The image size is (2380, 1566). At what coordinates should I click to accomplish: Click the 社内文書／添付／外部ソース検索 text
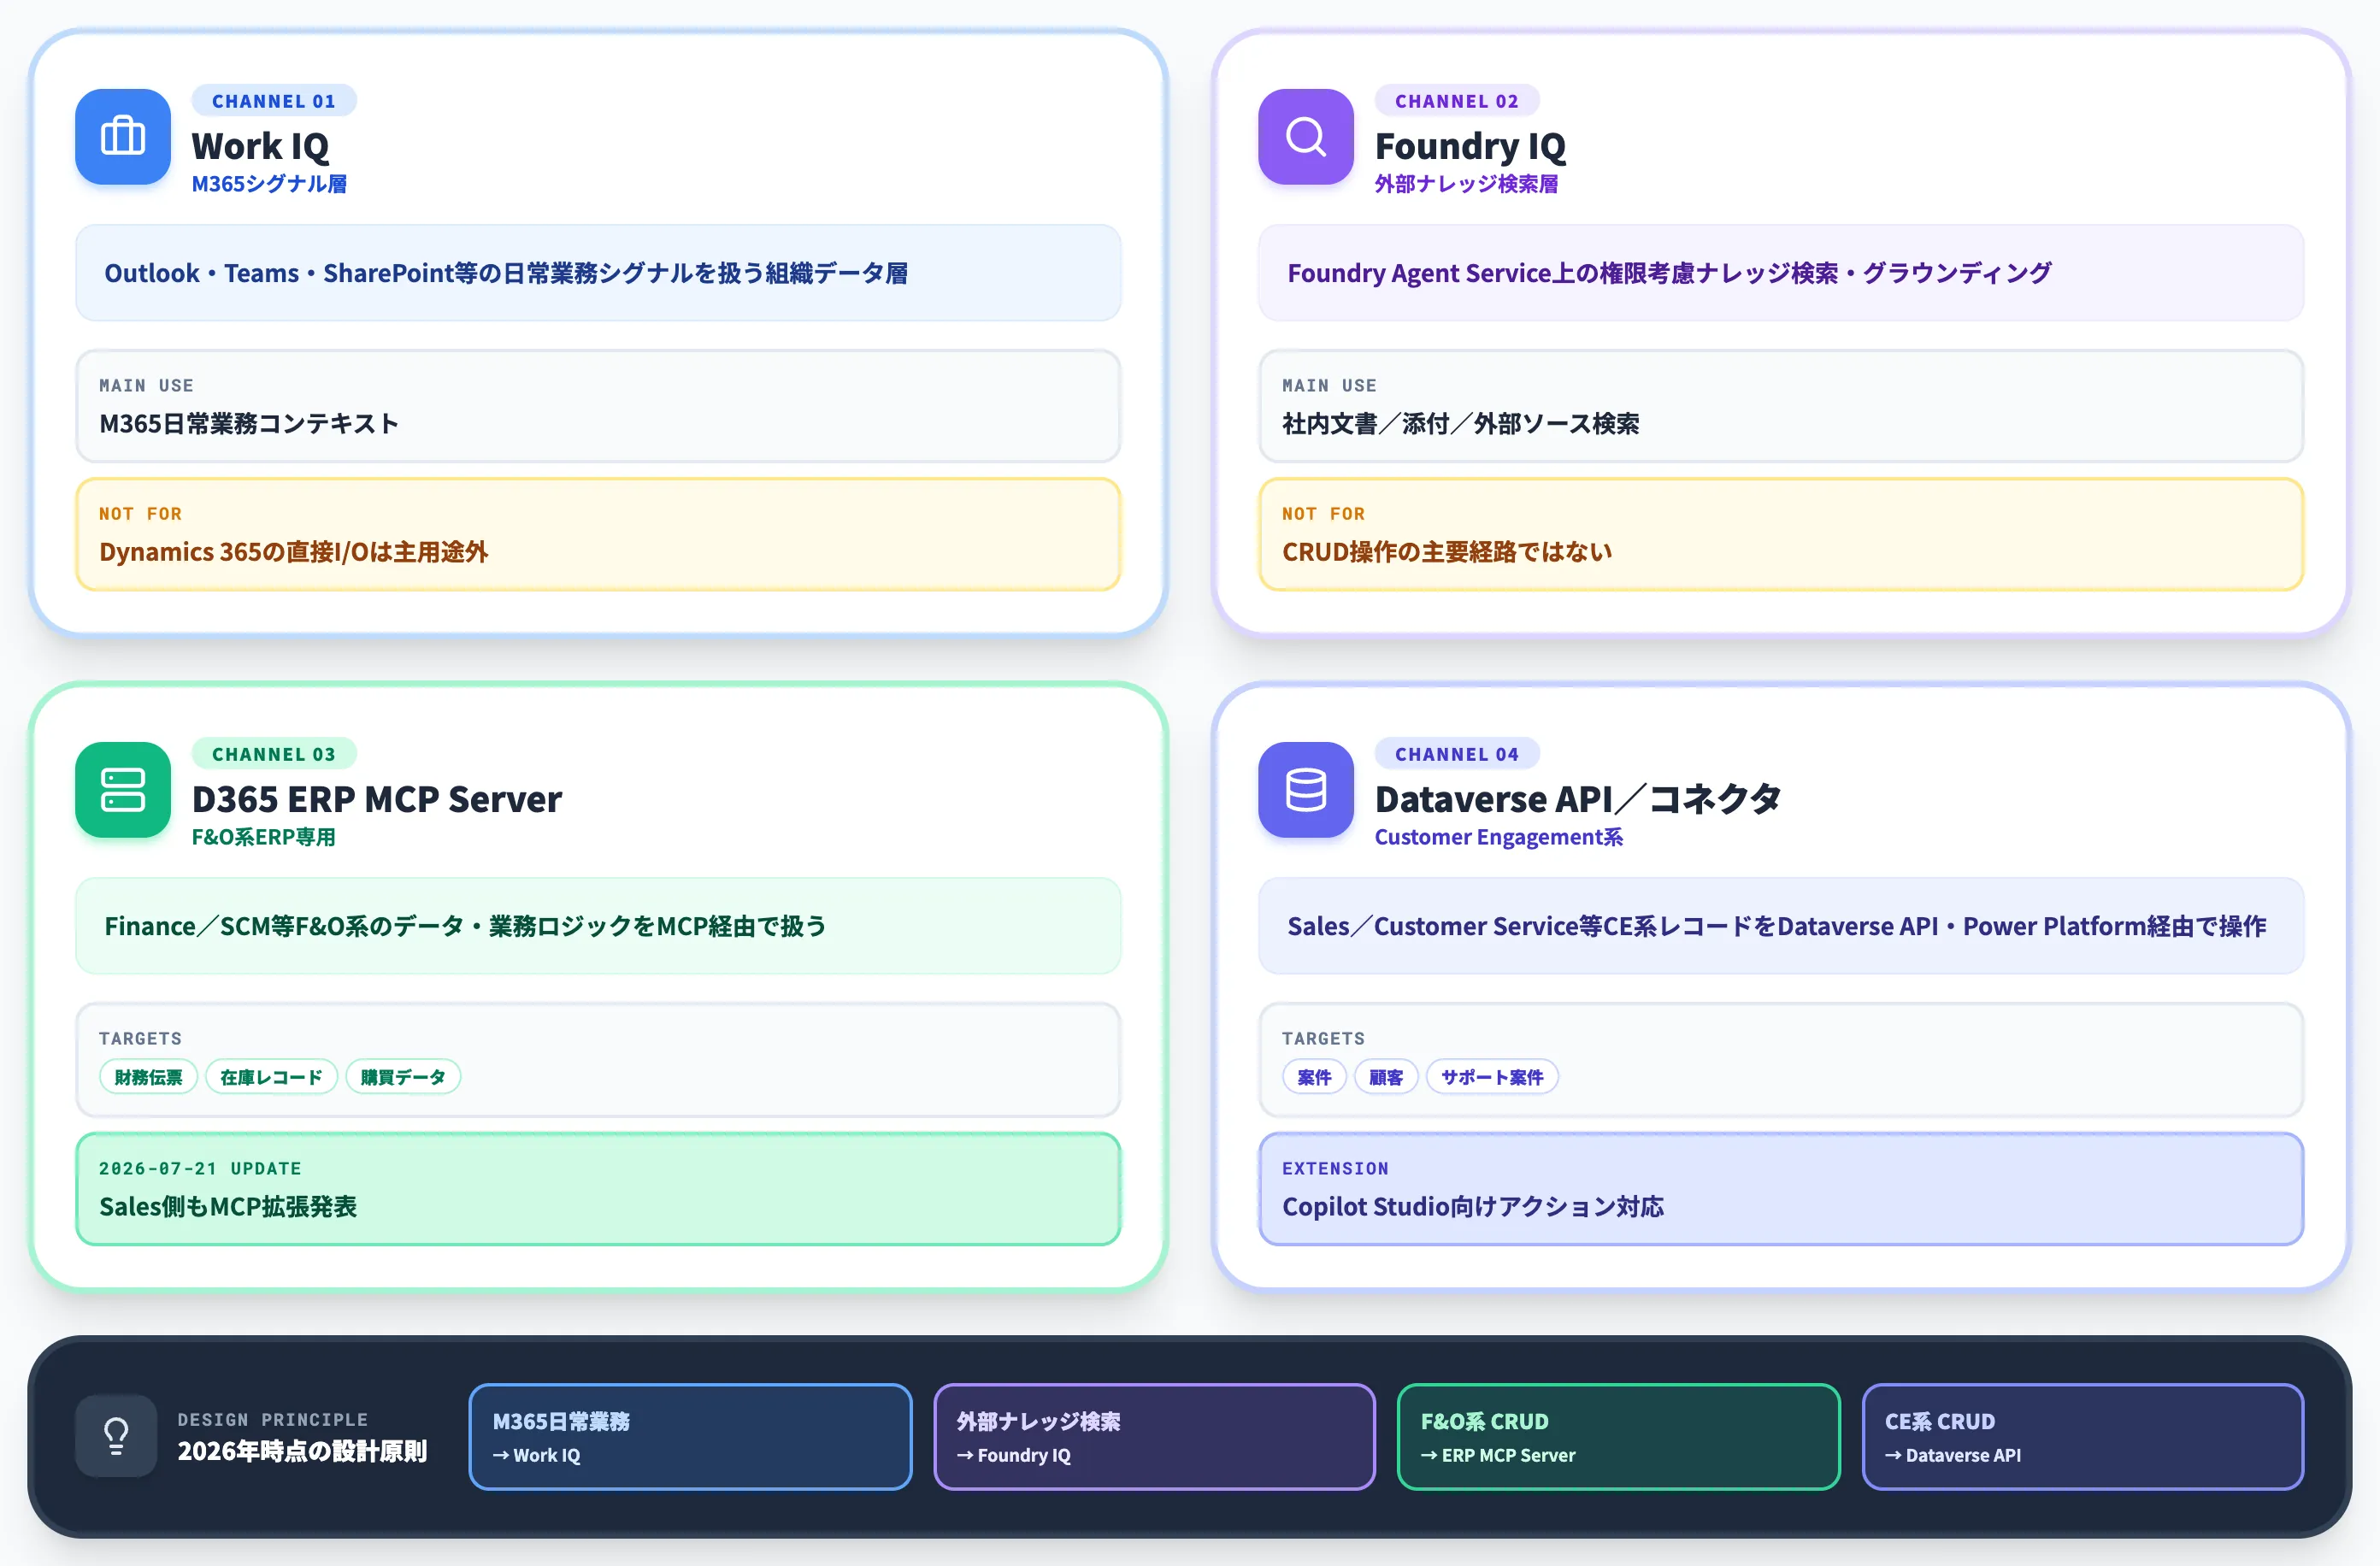pos(1461,424)
